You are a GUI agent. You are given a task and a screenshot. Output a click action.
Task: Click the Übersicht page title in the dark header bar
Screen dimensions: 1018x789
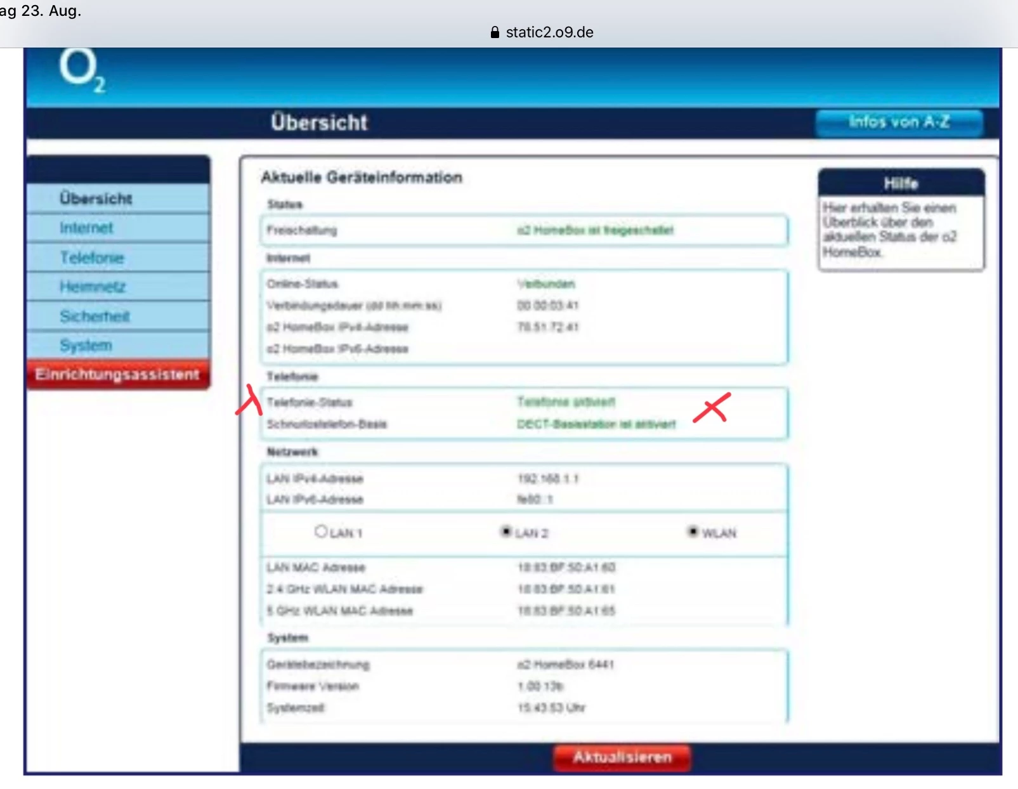coord(319,122)
